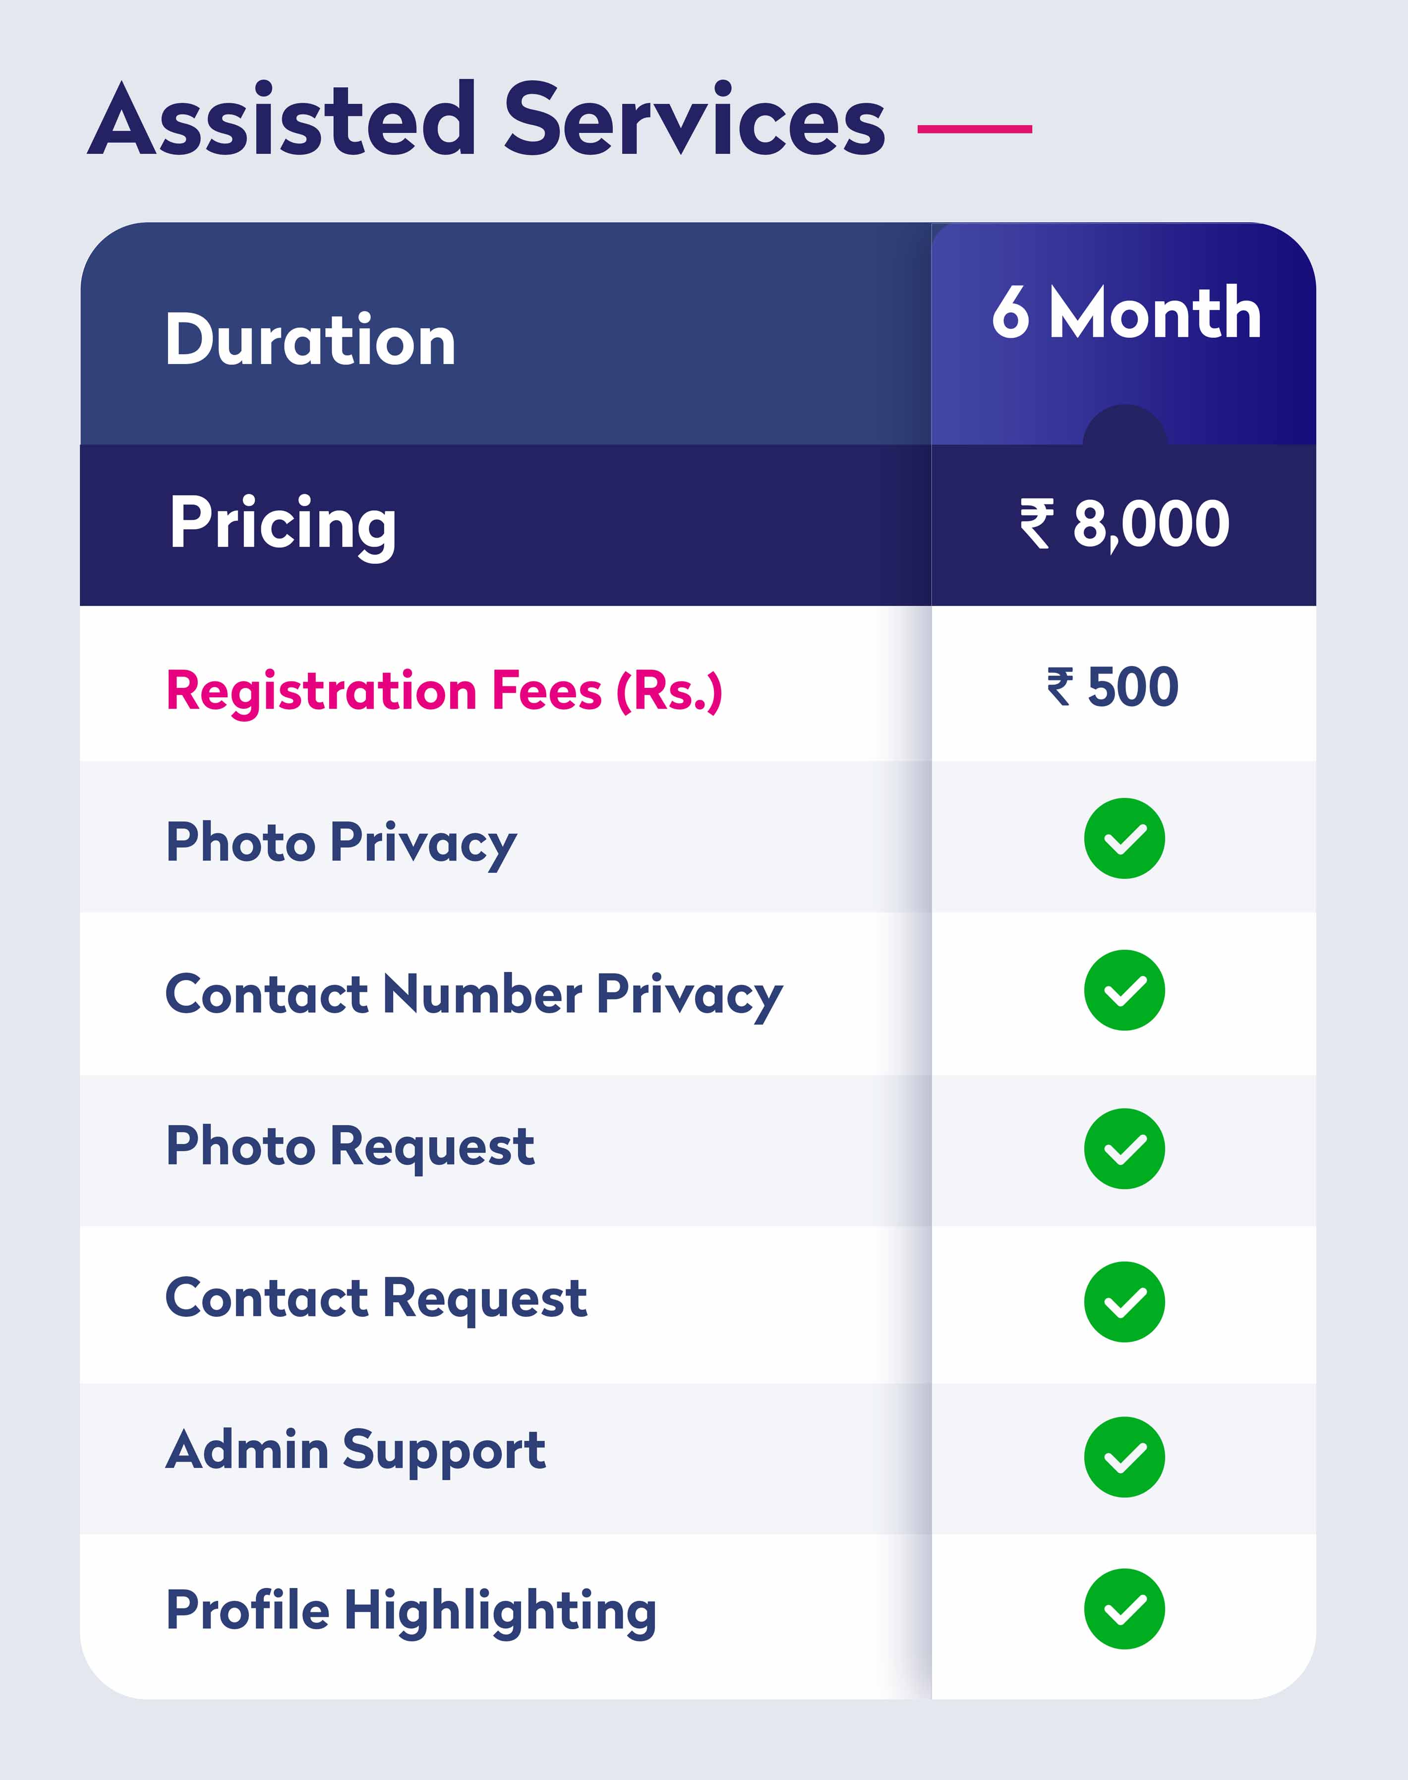Click the Assisted Services heading
Viewport: 1408px width, 1780px height.
486,121
